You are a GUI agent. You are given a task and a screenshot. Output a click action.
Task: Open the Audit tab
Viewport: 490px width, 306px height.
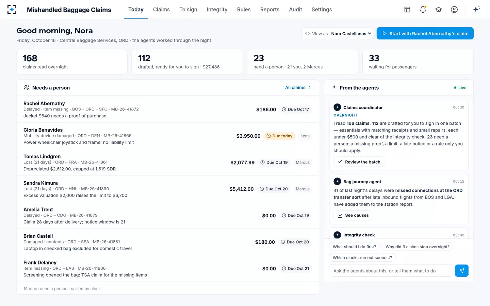[295, 10]
